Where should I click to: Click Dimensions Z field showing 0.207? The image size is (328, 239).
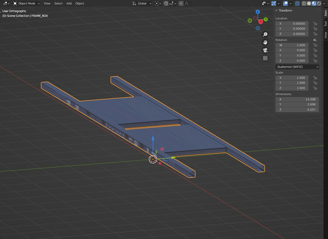[297, 110]
